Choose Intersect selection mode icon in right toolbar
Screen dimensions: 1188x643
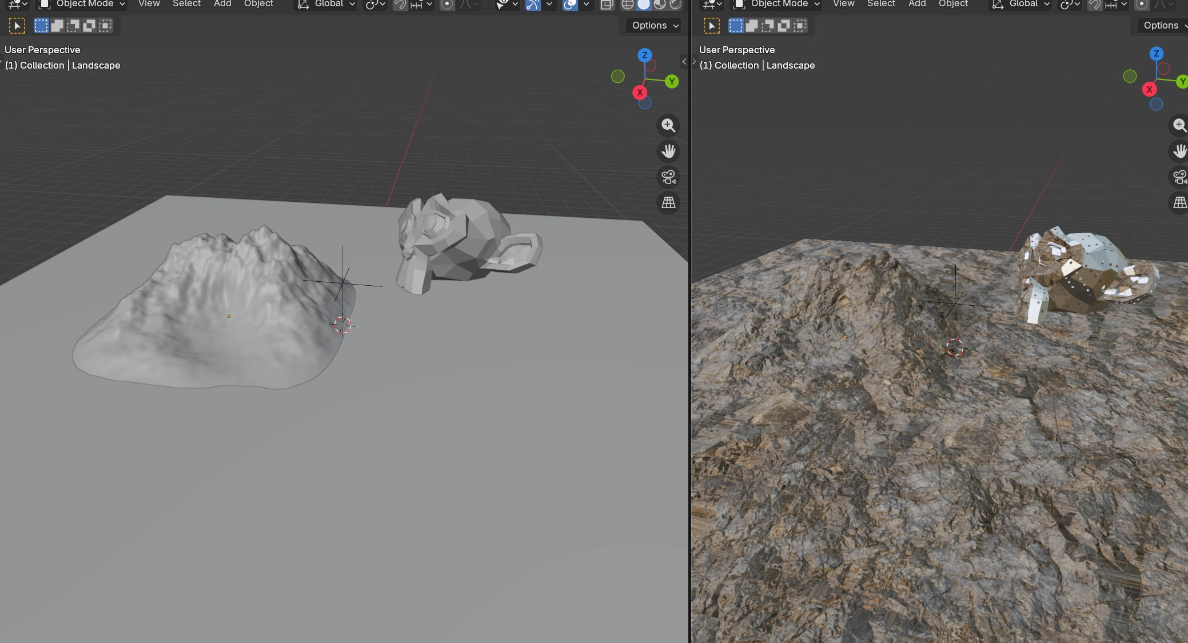(800, 26)
